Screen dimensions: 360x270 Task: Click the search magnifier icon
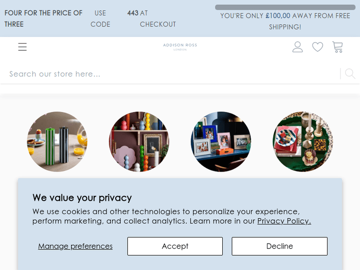(349, 73)
